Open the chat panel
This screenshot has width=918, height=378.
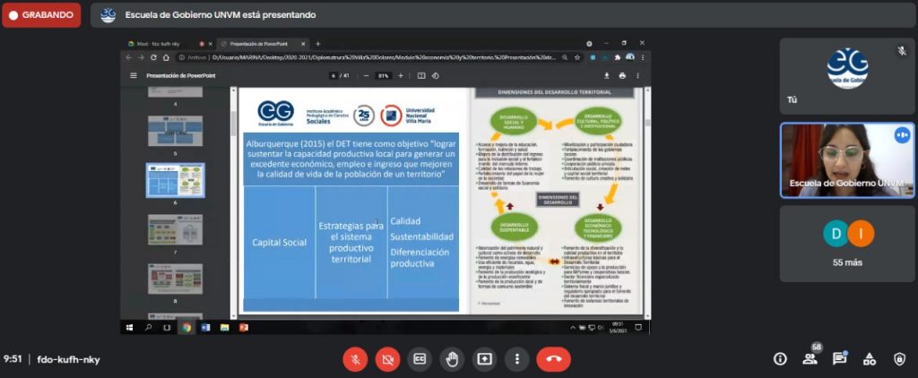tap(839, 359)
